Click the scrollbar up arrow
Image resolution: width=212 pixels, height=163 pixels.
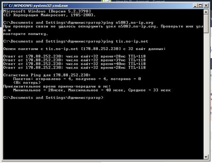click(206, 12)
